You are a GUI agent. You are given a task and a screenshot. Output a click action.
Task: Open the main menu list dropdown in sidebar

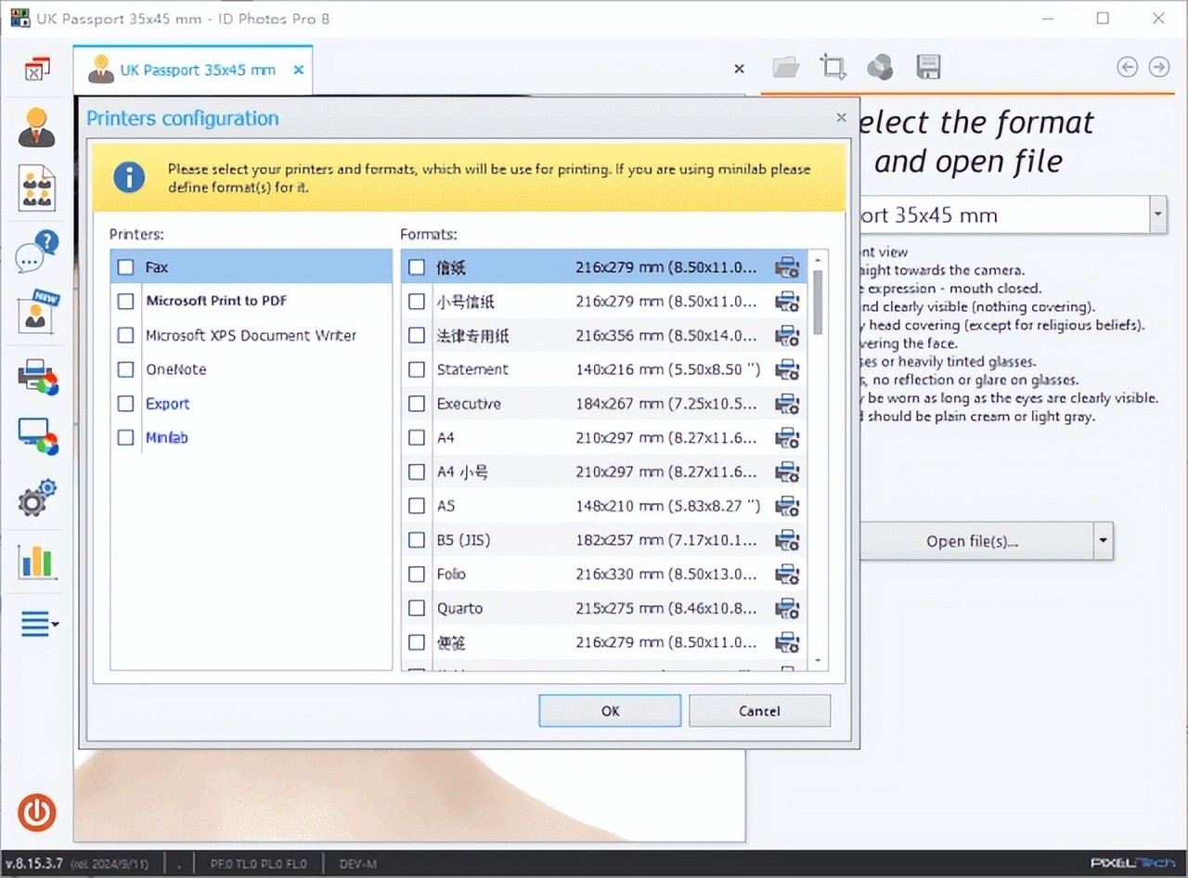(x=39, y=624)
